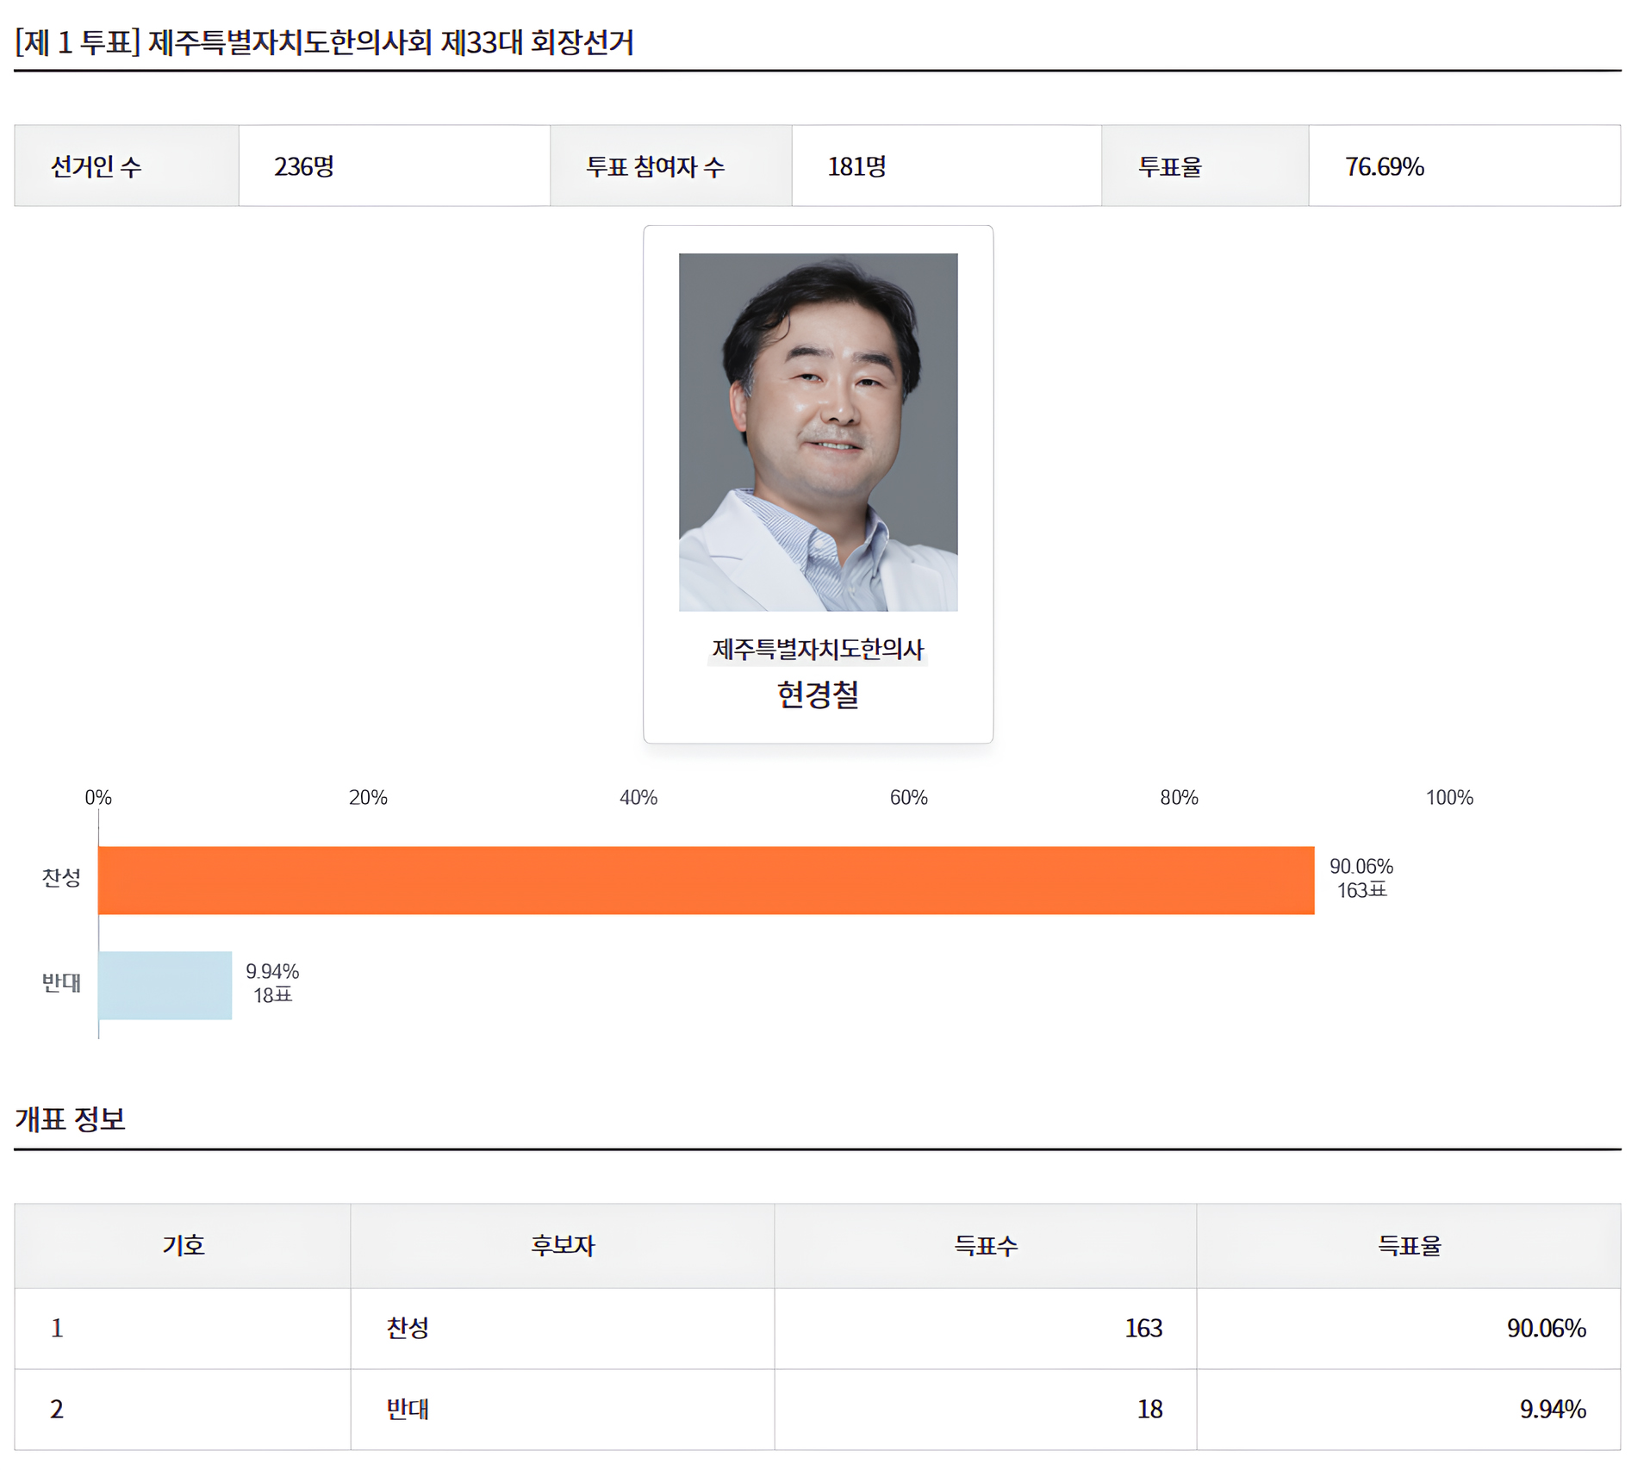
Task: Select the 선거인 수 info box
Action: (x=123, y=165)
